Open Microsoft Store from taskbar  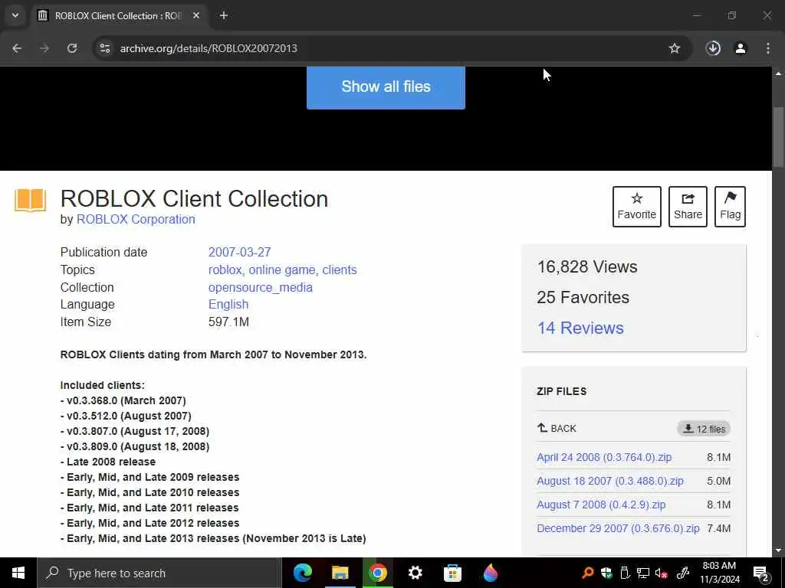tap(452, 573)
